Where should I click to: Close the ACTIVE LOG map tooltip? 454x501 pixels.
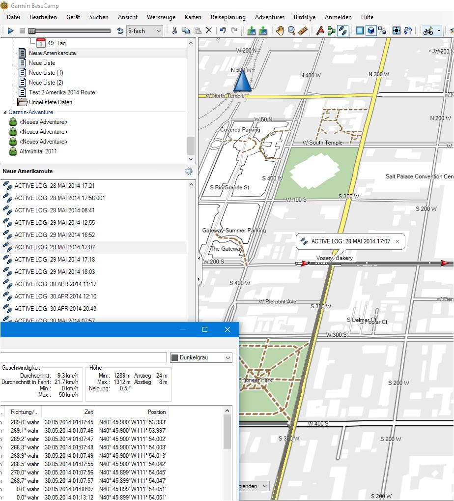[397, 241]
